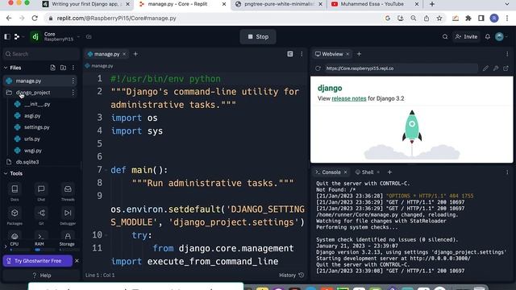Toggle the editor layout split icon
Viewport: 516px width, 290px height.
pyautogui.click(x=290, y=54)
